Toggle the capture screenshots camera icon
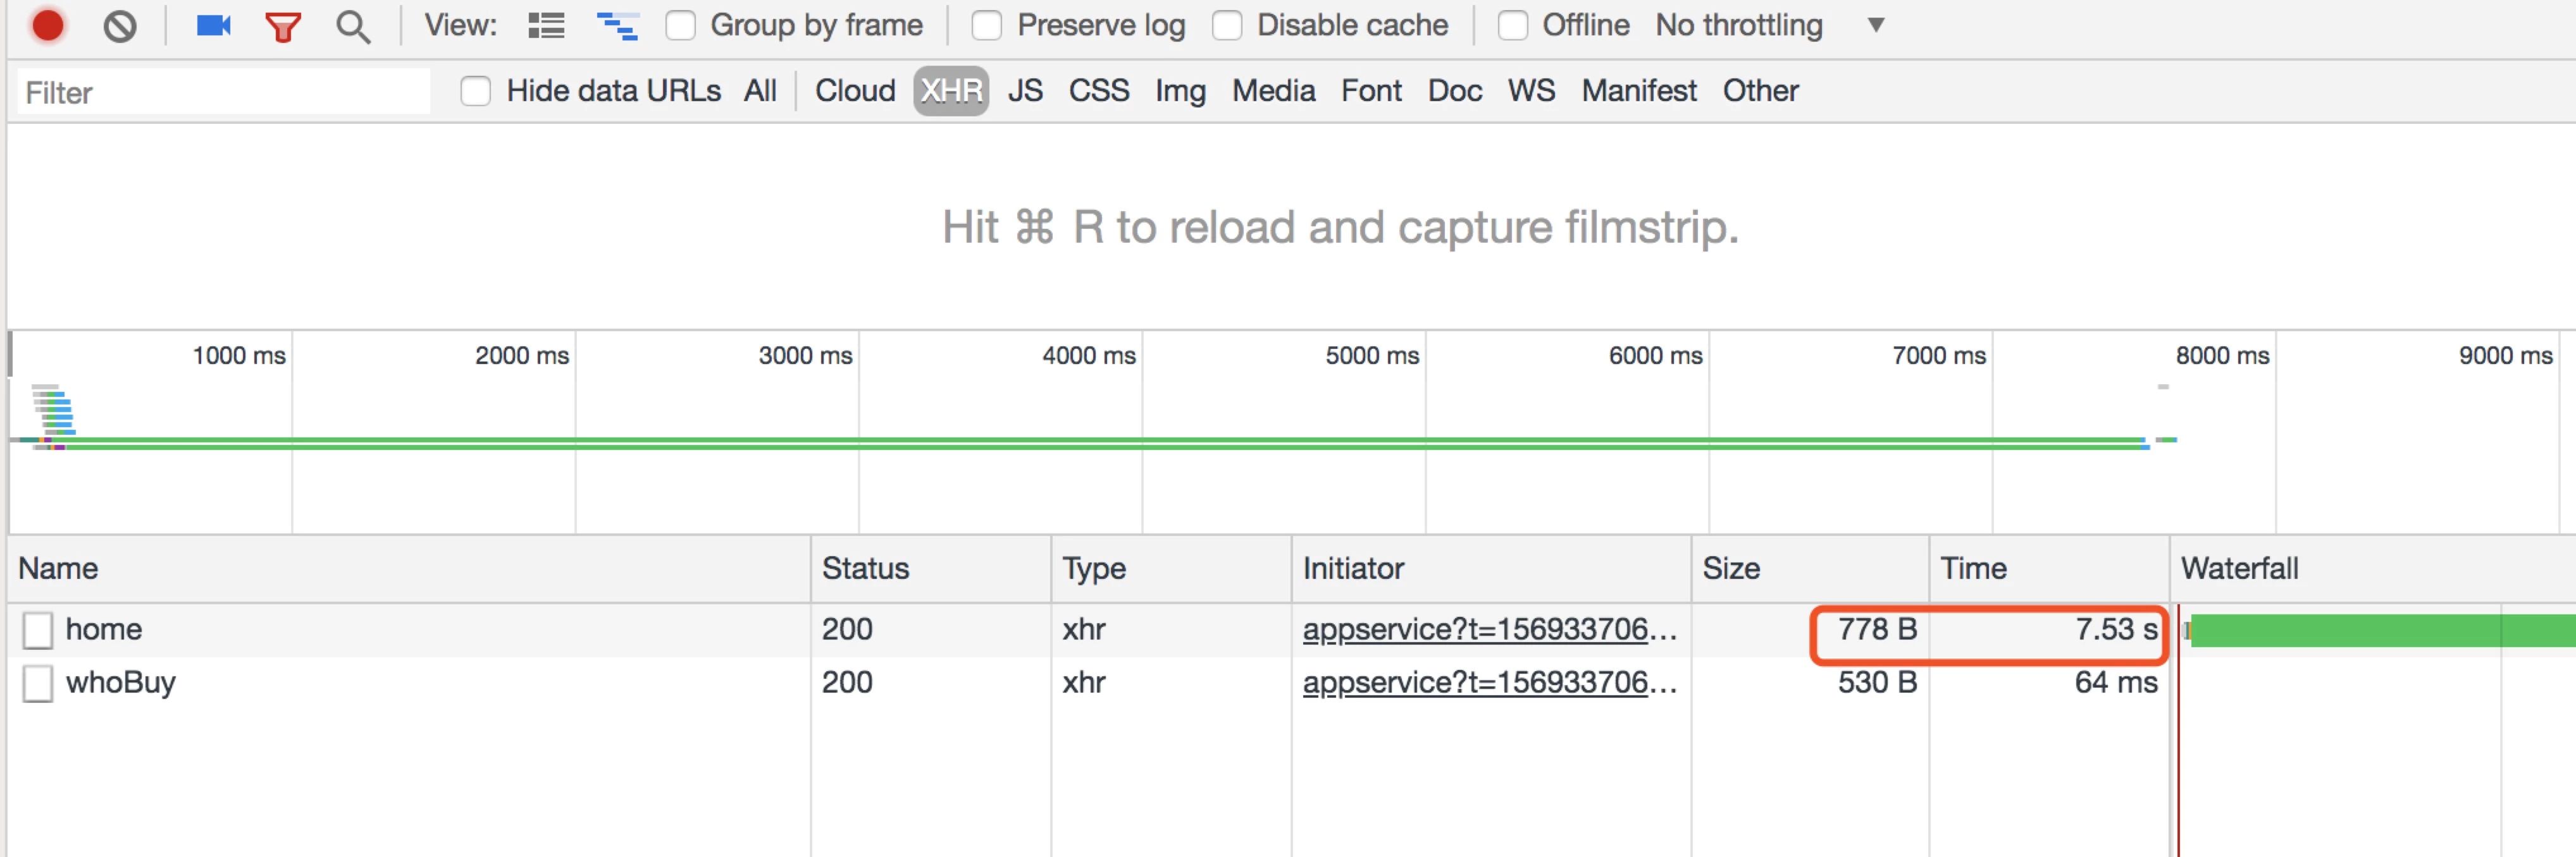This screenshot has width=2576, height=857. (x=213, y=25)
